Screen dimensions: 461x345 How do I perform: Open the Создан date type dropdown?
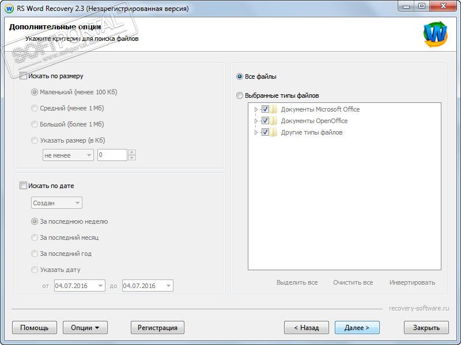click(56, 203)
